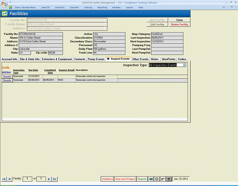The height and width of the screenshot is (186, 238).
Task: Click the telephone icon beside the date
Action: [x=169, y=179]
